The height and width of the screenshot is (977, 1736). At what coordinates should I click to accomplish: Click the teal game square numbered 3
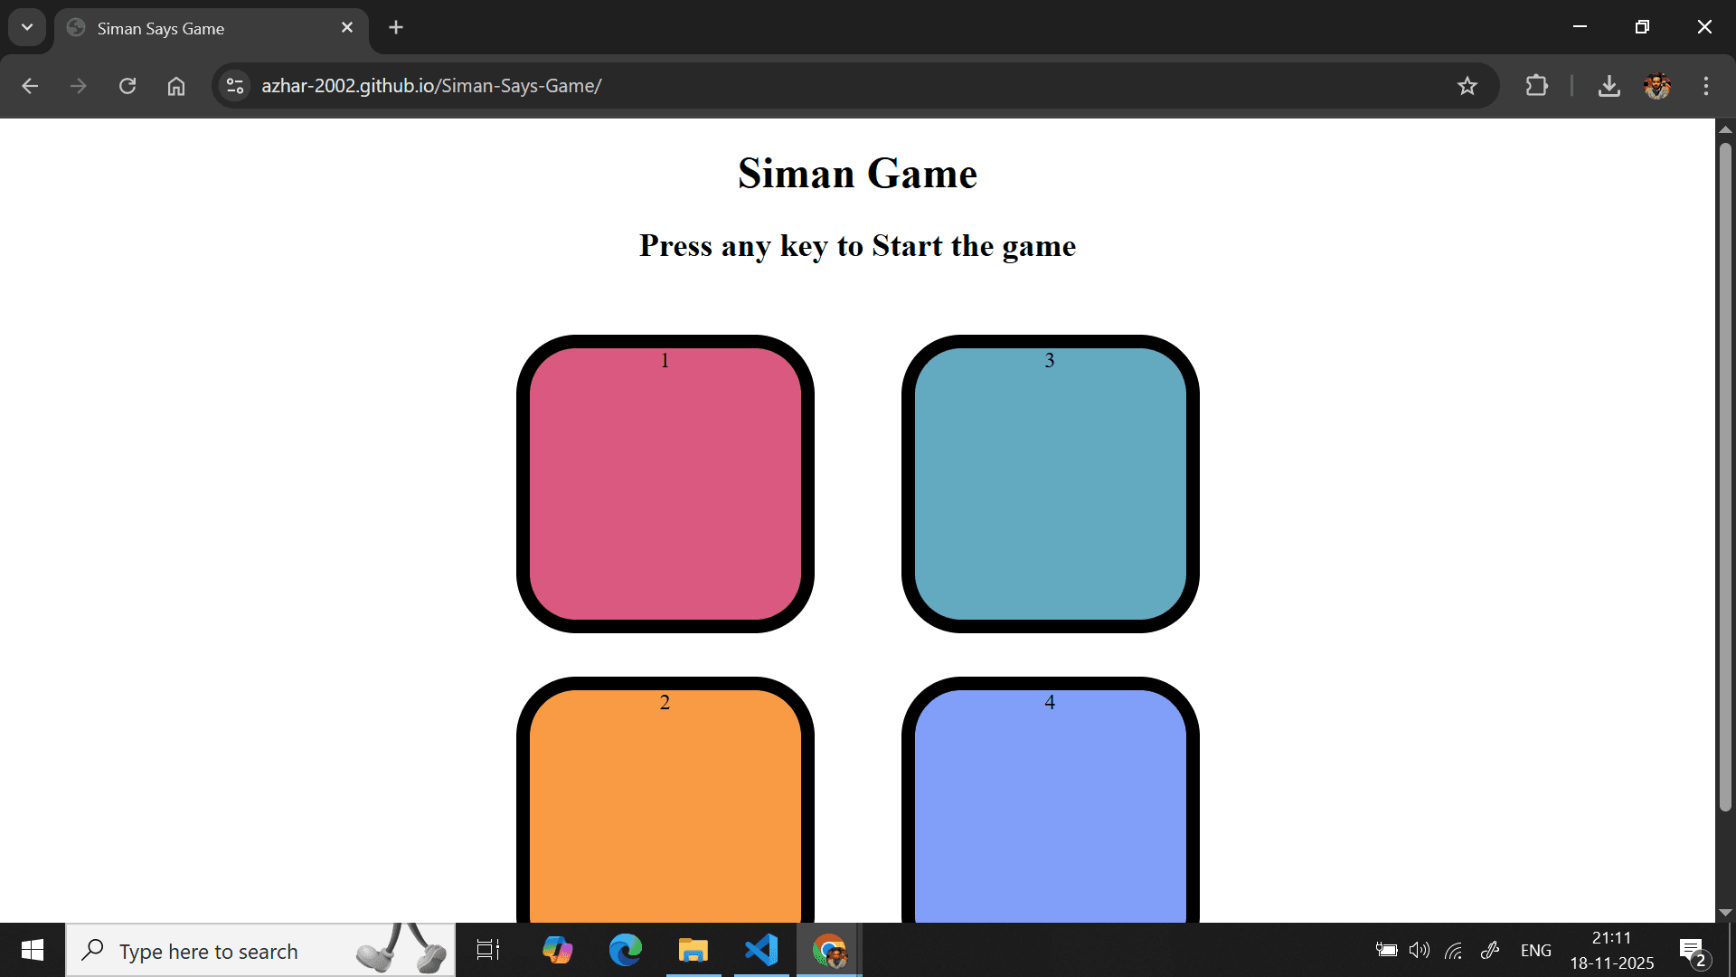tap(1050, 486)
